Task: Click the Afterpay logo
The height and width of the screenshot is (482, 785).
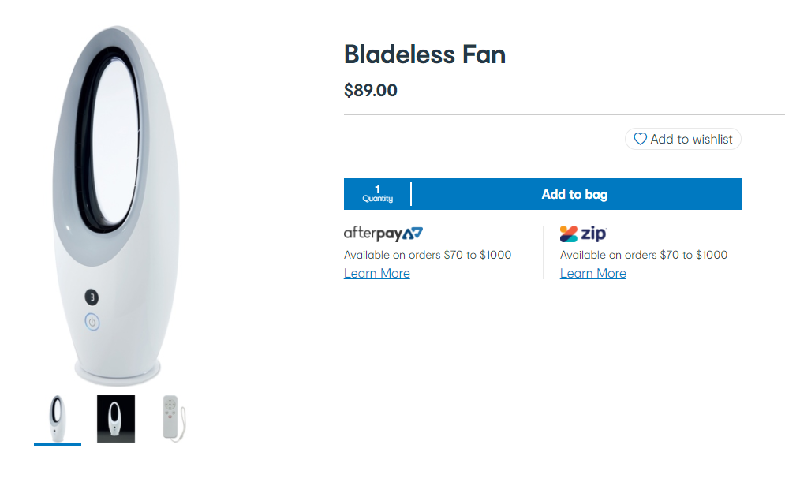Action: tap(383, 233)
